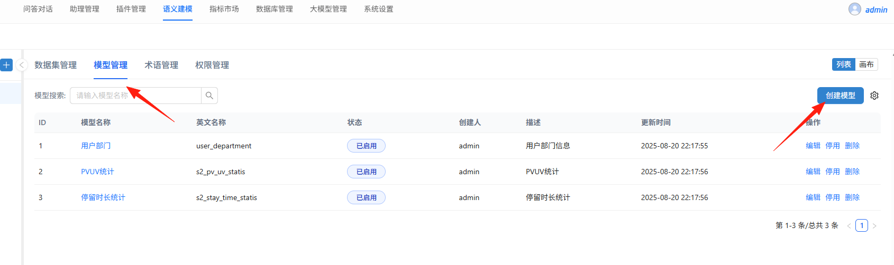The image size is (894, 265).
Task: Delete the PVUV统计 model row
Action: click(852, 172)
